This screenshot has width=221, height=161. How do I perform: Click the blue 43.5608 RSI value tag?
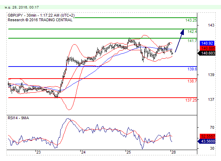207,141
